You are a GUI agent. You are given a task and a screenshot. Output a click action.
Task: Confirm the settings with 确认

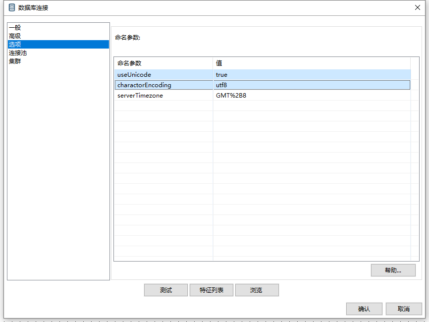(364, 309)
